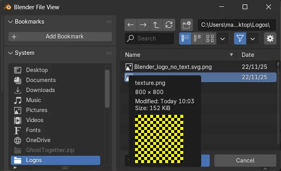Refresh the file list

click(169, 25)
